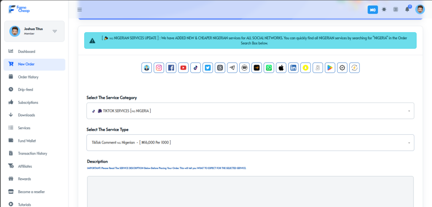Open New Order in sidebar

click(x=35, y=64)
